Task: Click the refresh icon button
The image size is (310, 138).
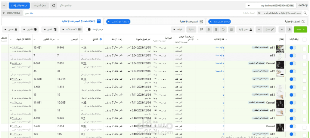Action: 53,6
